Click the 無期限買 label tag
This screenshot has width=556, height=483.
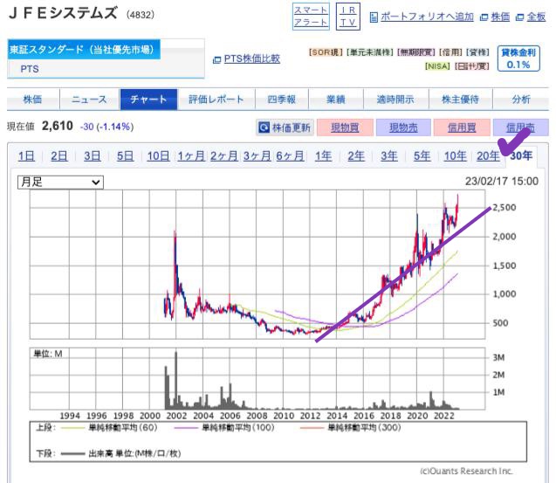[416, 52]
